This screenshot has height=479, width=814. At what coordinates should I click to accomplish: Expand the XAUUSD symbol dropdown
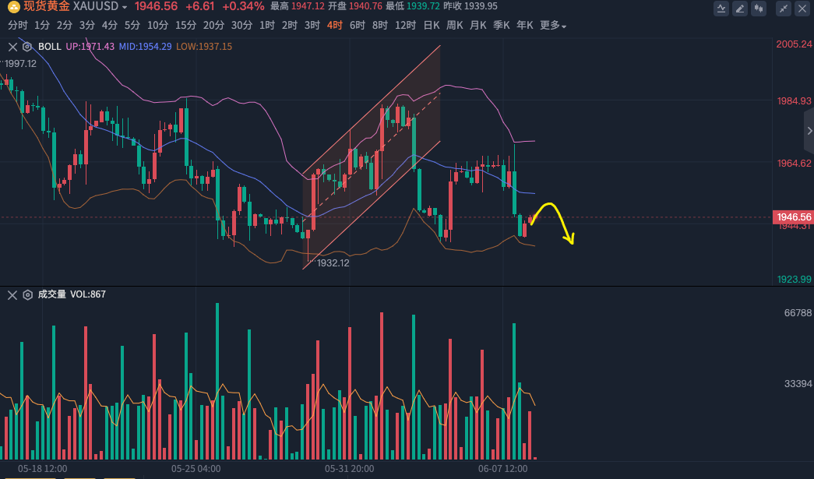coord(125,7)
